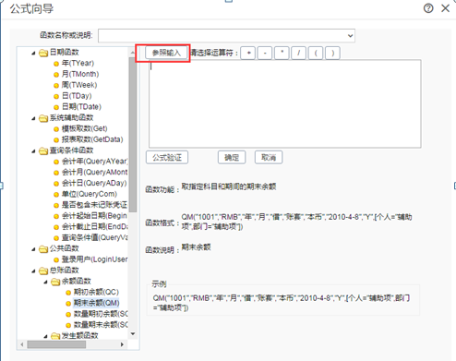Select the 查询条件值(QueryV function

pos(94,237)
